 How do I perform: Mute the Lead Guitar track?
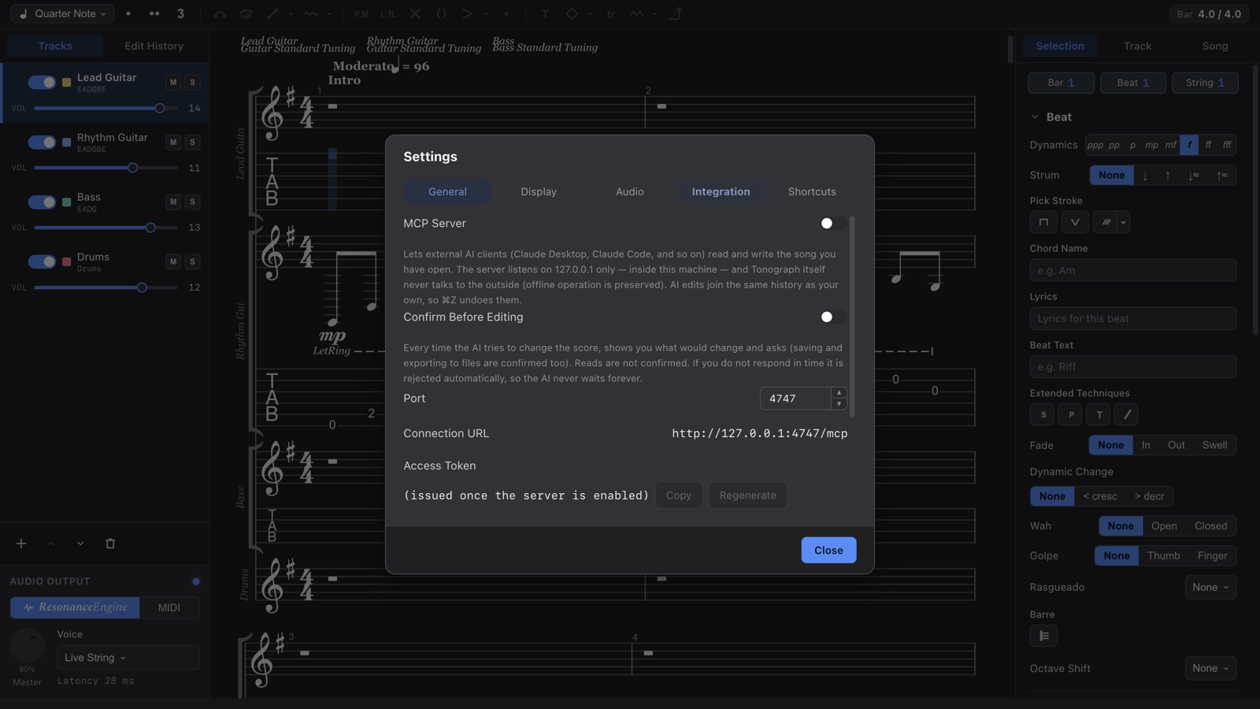tap(173, 83)
